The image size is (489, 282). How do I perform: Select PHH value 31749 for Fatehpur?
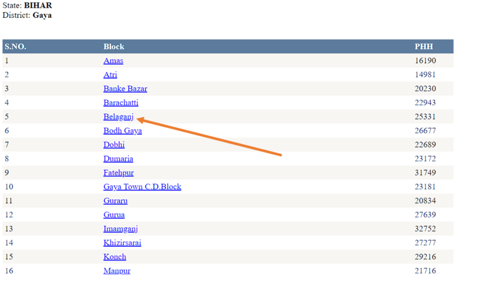[425, 173]
